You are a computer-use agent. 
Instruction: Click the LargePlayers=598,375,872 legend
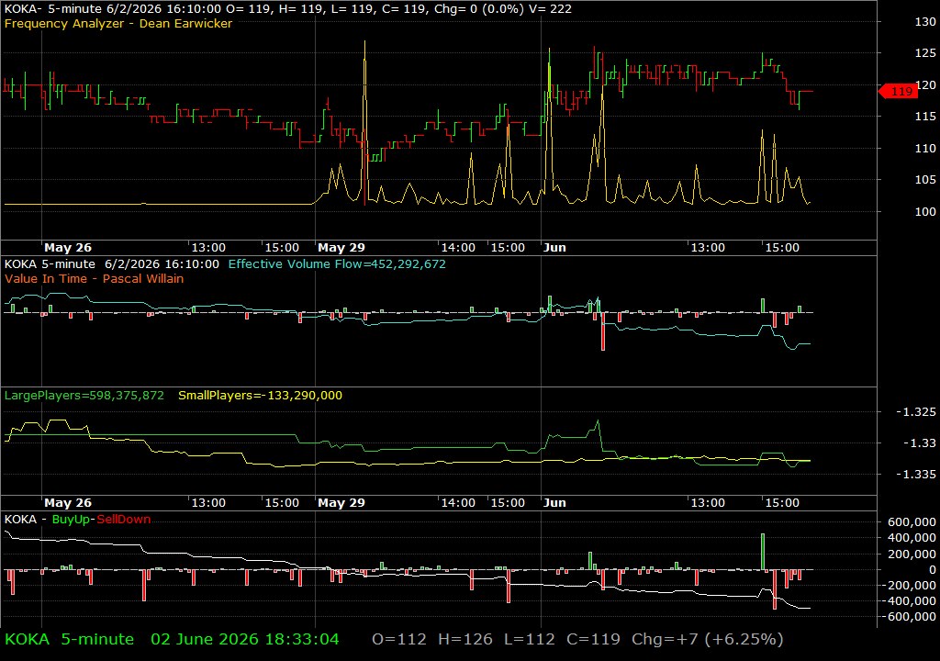pyautogui.click(x=84, y=396)
